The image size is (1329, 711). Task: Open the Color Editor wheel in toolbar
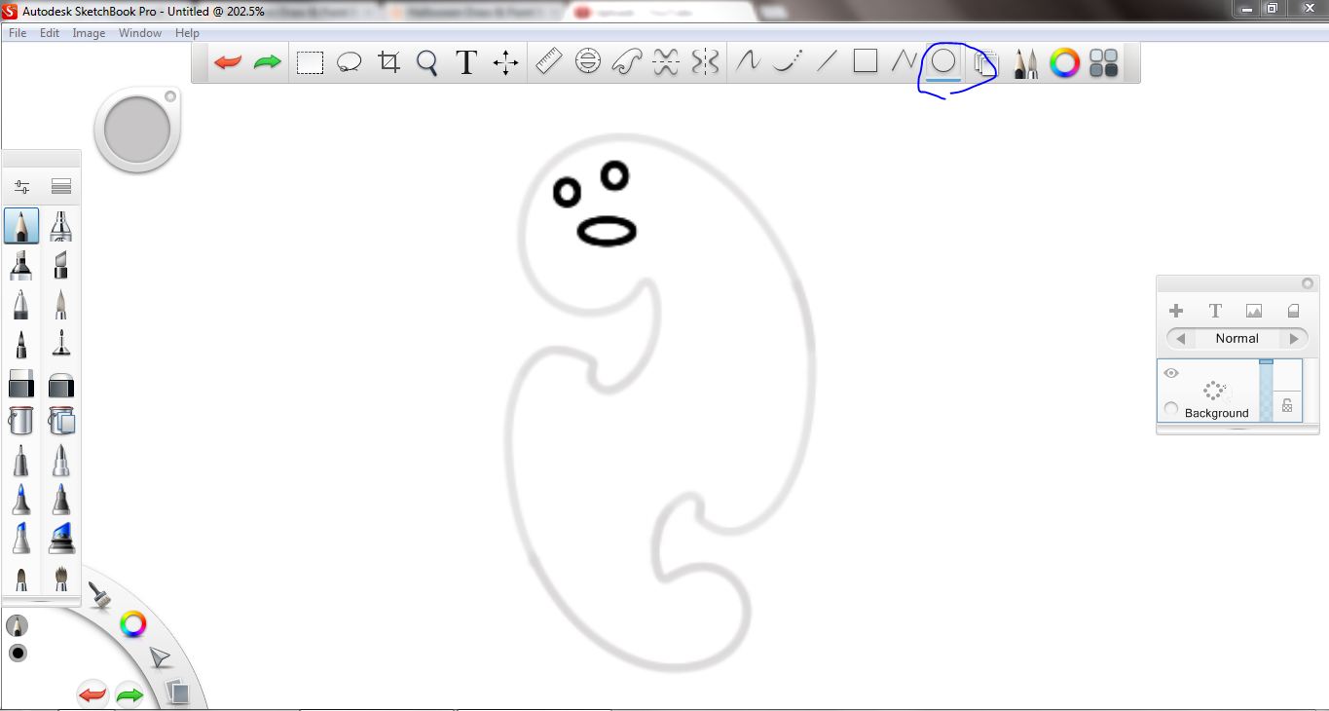pyautogui.click(x=1065, y=64)
